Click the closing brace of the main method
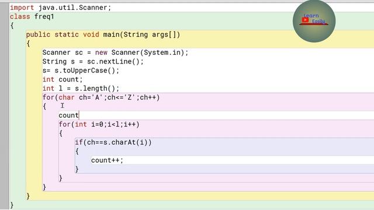374x210 pixels. [x=28, y=196]
